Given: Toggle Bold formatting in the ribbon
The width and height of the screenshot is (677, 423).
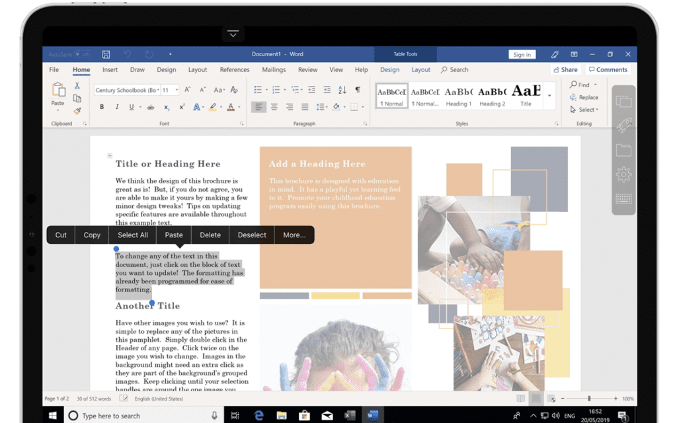Looking at the screenshot, I should (x=102, y=107).
